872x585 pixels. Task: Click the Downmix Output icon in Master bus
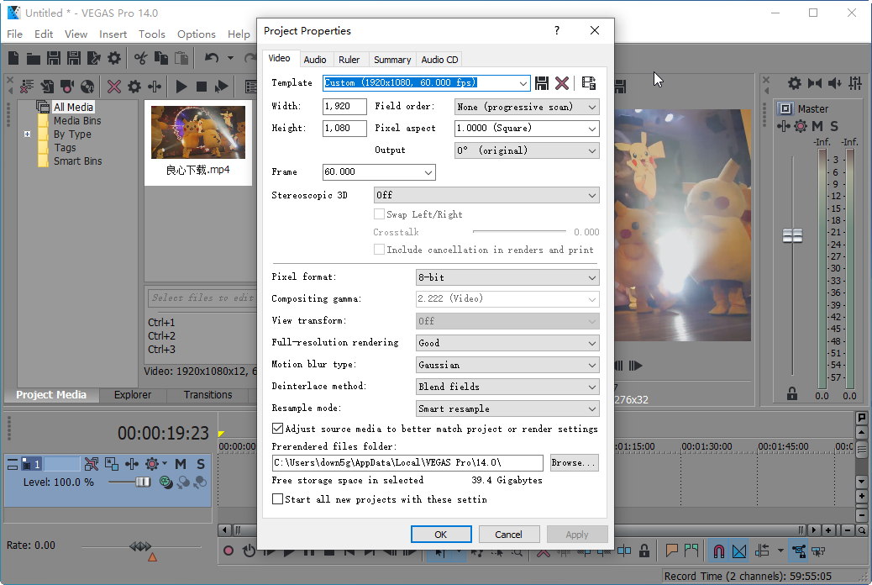click(815, 83)
